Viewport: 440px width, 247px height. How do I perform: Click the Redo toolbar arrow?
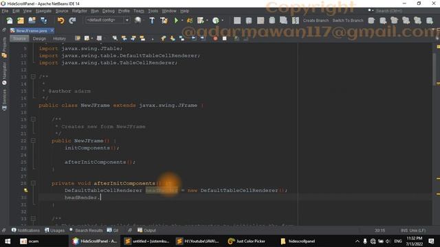click(72, 21)
